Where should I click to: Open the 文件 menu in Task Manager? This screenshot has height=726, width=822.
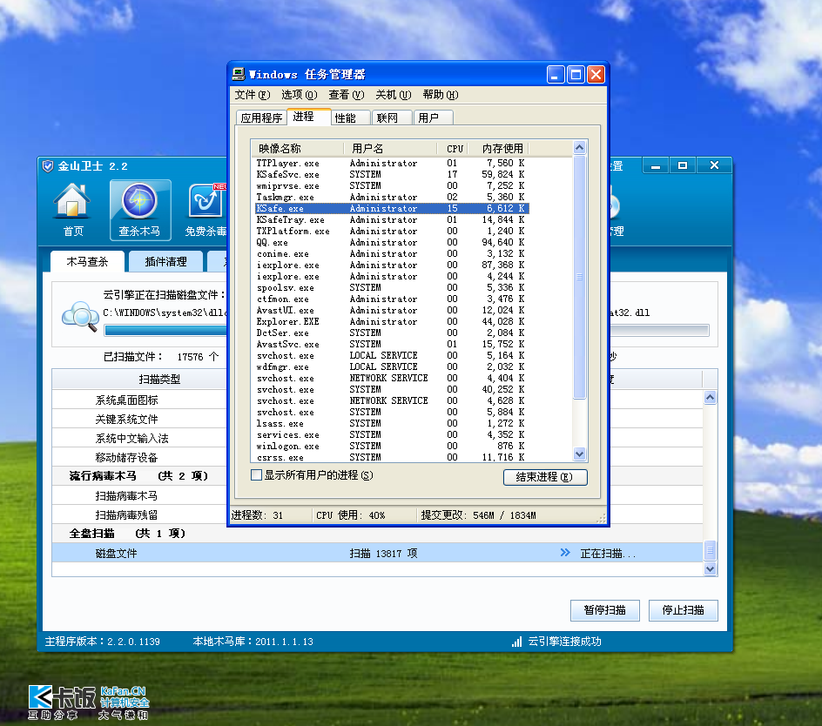[x=253, y=95]
